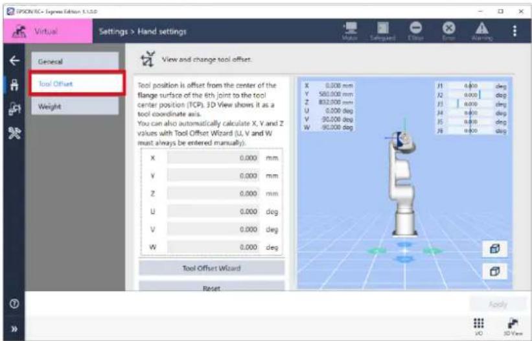532x341 pixels.
Task: Select the General tab
Action: pyautogui.click(x=75, y=62)
